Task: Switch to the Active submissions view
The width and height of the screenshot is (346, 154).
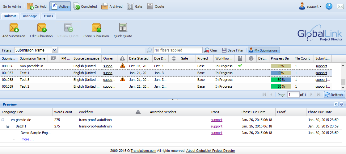Action: click(x=60, y=6)
